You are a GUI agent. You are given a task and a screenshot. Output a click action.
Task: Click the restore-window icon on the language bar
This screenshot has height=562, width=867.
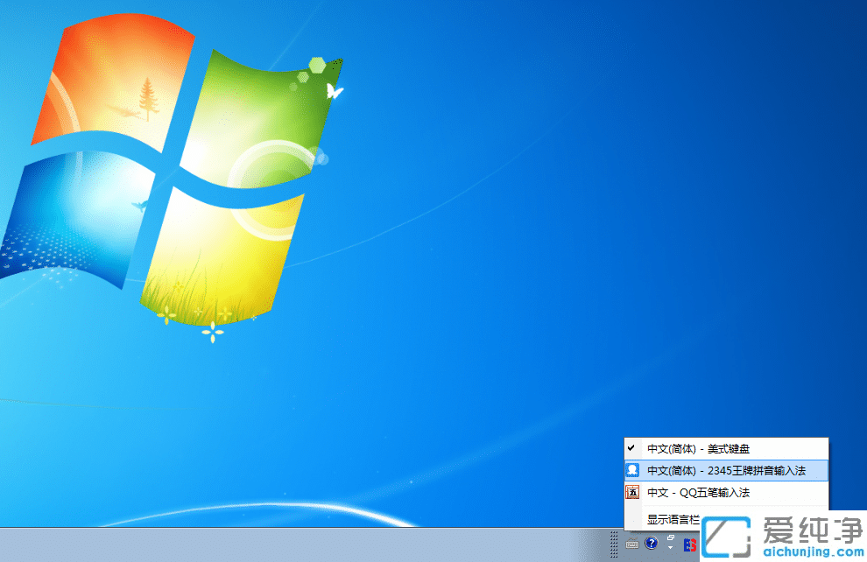click(671, 537)
